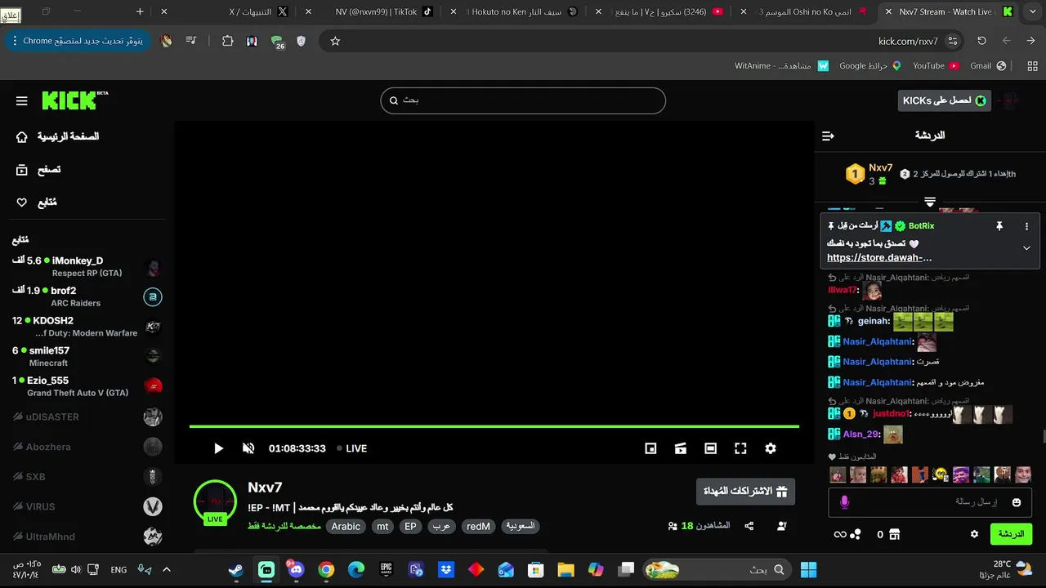Viewport: 1046px width, 588px height.
Task: Click the Kick search field
Action: [x=523, y=100]
